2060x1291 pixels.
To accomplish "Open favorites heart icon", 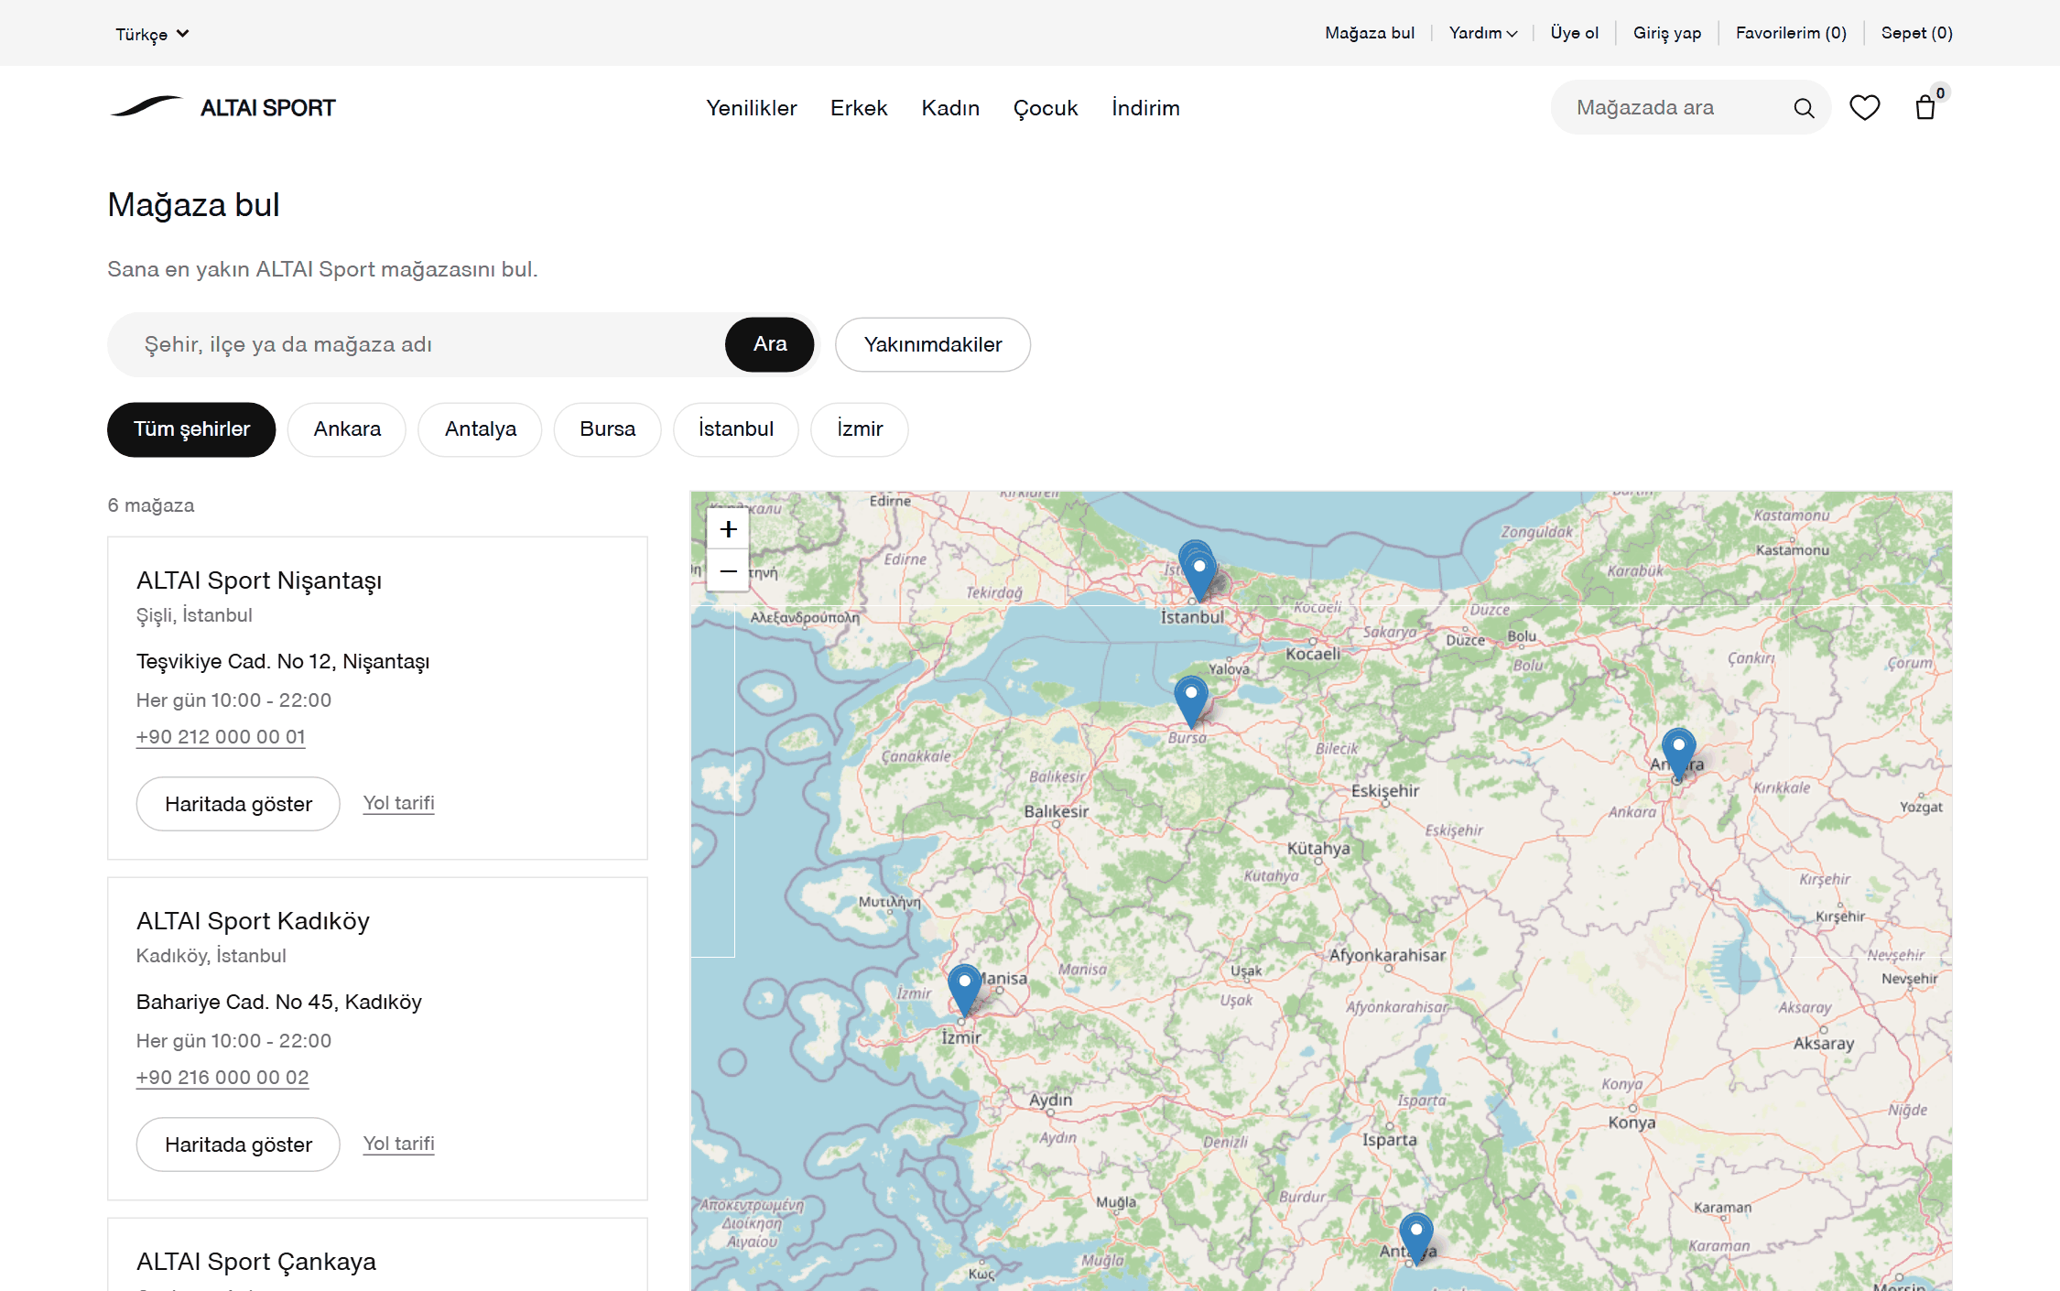I will pos(1864,108).
